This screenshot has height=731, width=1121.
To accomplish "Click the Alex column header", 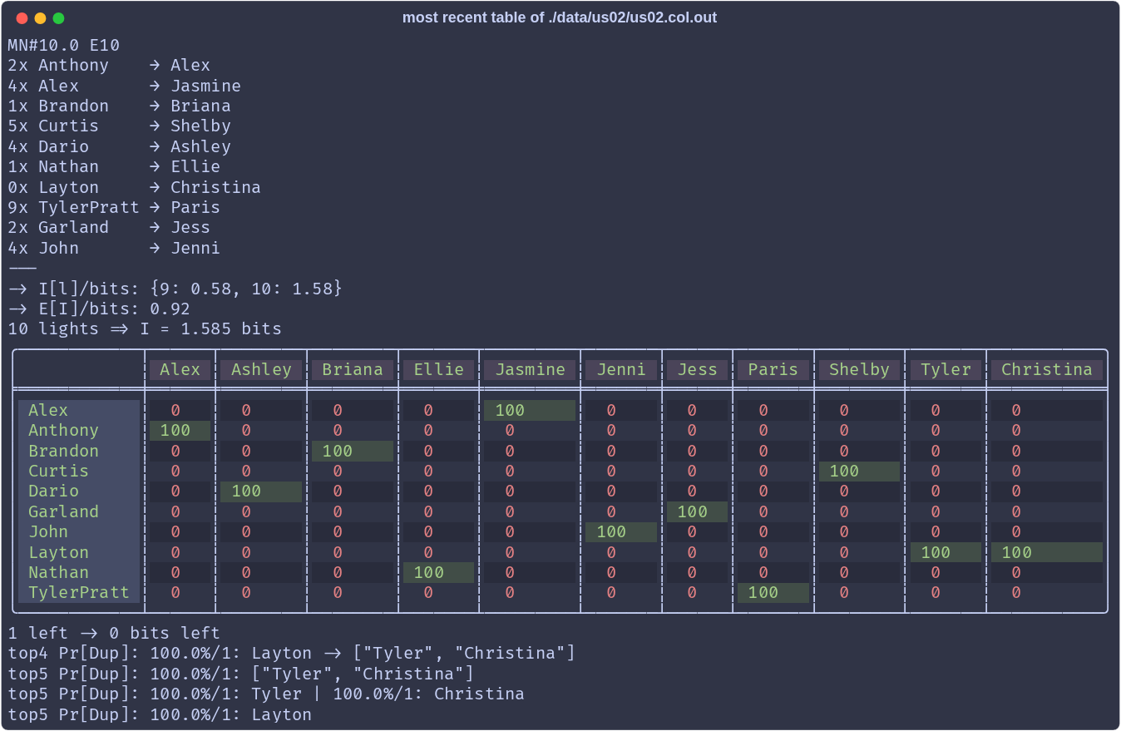I will pyautogui.click(x=180, y=370).
